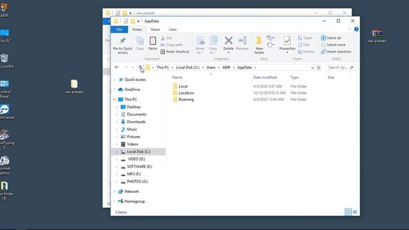Open the Move to menu
This screenshot has height=230, width=409.
(x=200, y=45)
